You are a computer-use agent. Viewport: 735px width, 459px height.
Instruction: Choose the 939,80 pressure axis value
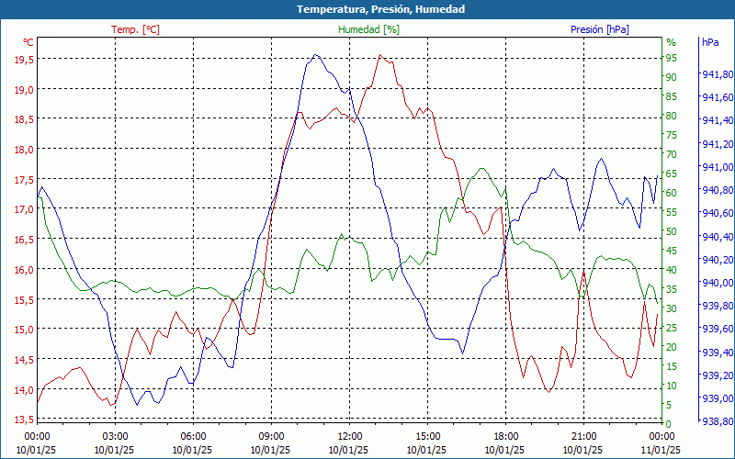click(718, 306)
